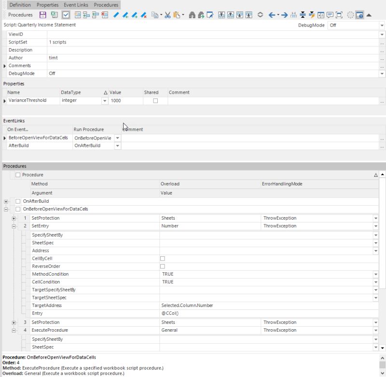
Task: Expand step 1 SetProtection node
Action: click(14, 218)
